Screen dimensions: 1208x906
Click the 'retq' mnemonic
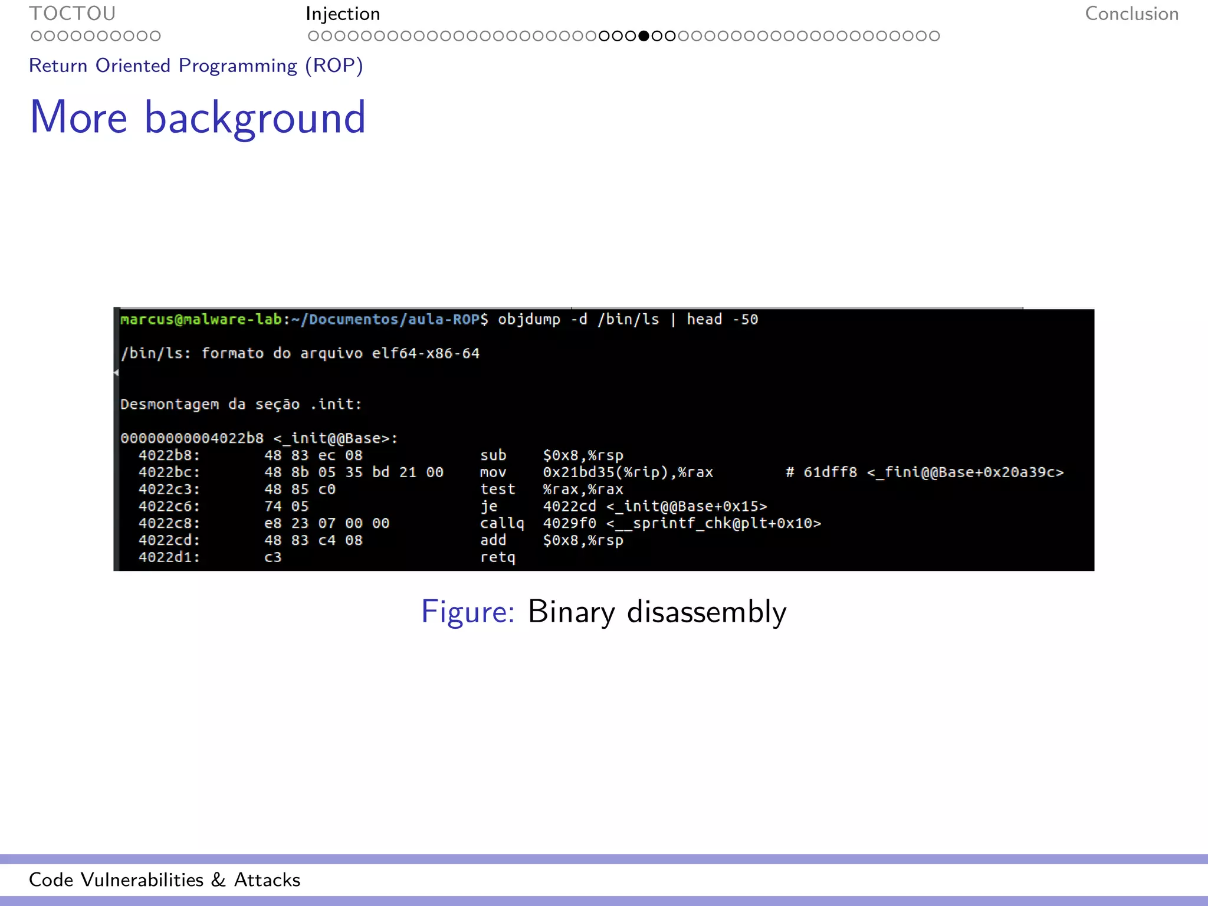(498, 557)
